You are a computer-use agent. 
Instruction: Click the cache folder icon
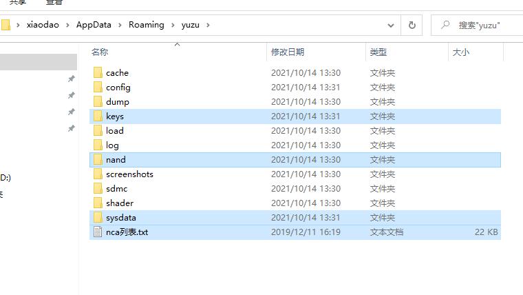coord(98,72)
